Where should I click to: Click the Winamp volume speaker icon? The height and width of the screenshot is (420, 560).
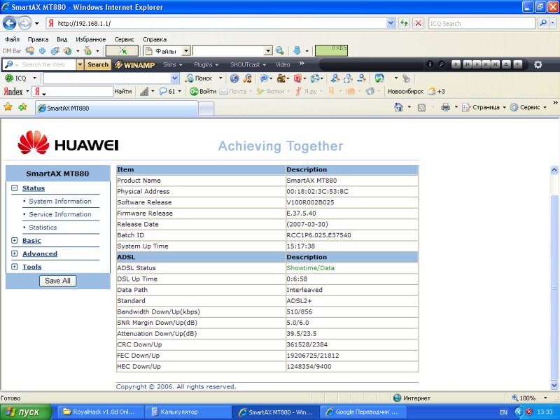pos(518,64)
